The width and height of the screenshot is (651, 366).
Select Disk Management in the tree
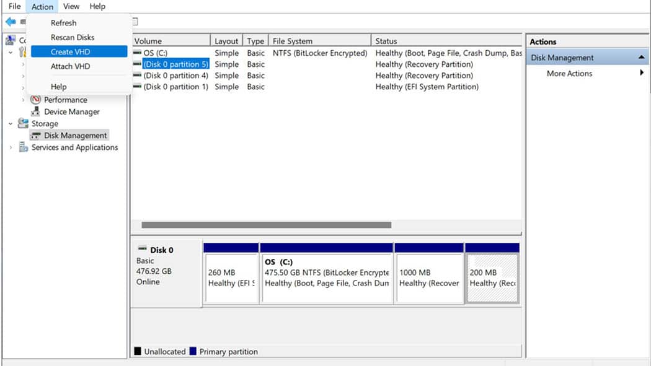[x=75, y=135]
